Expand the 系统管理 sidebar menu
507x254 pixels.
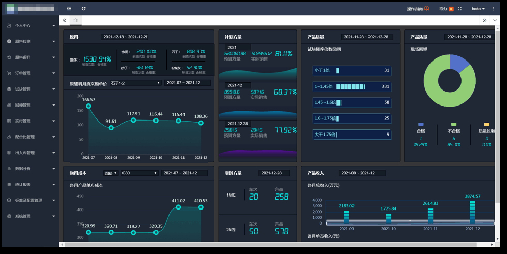pos(31,216)
